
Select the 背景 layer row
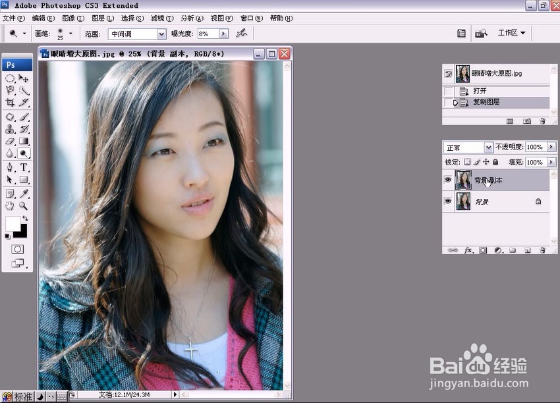pyautogui.click(x=495, y=201)
